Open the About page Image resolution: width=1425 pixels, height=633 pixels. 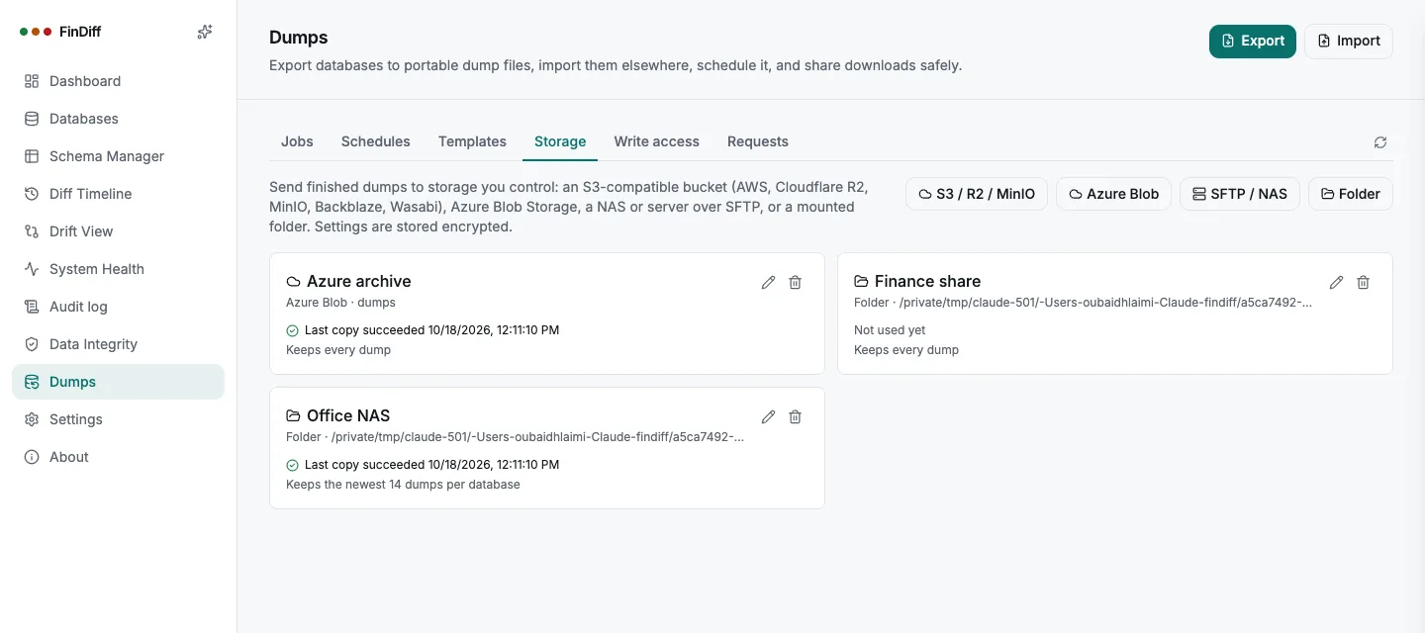tap(118, 457)
